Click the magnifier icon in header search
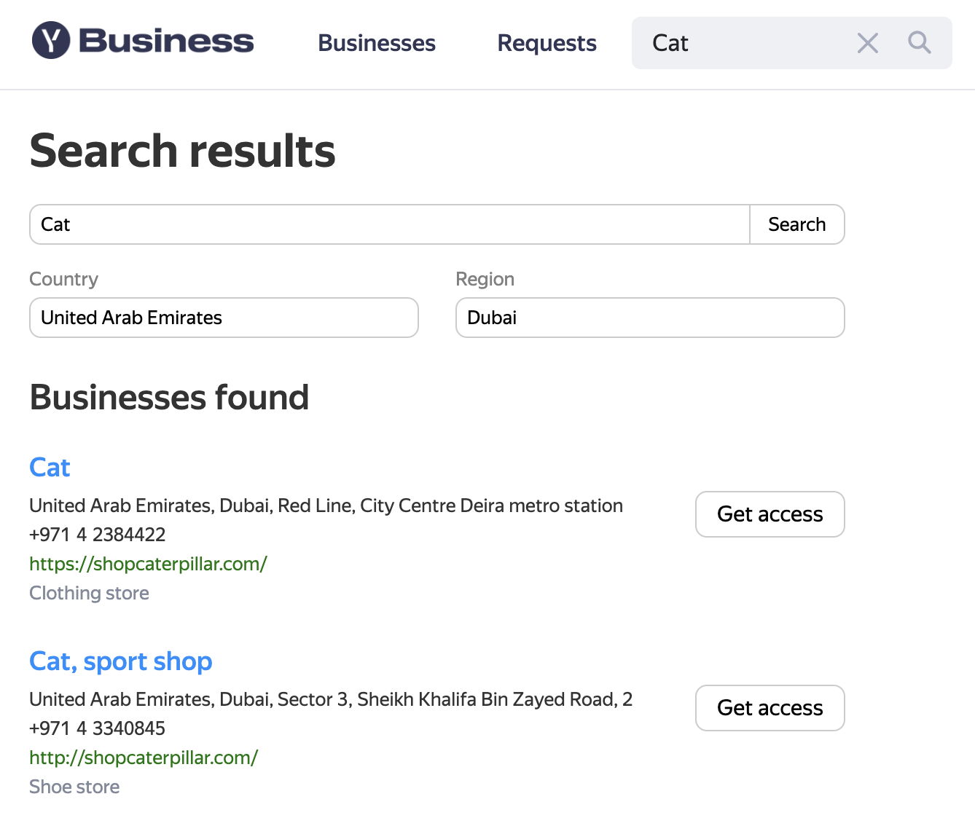Image resolution: width=975 pixels, height=826 pixels. pos(920,43)
